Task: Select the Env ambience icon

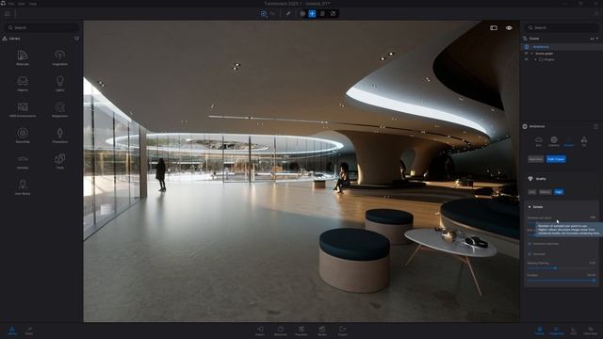Action: click(539, 141)
